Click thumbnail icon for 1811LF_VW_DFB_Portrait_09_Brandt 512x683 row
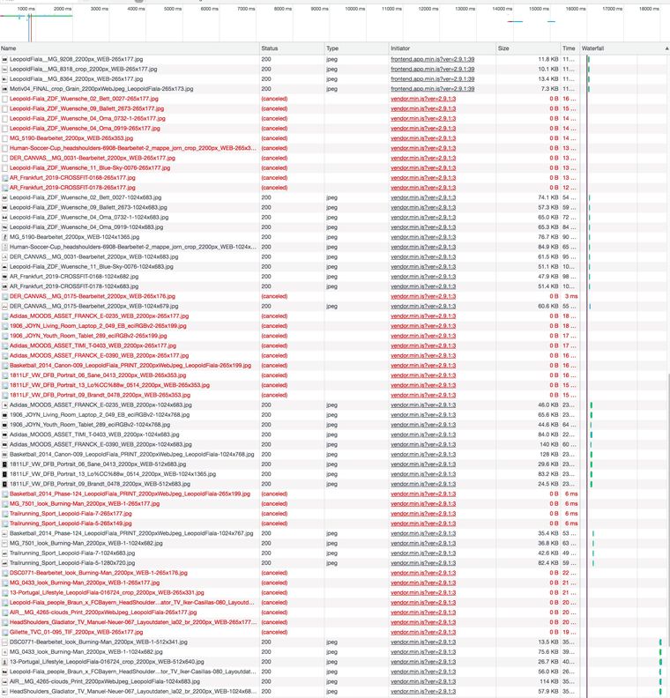Screen dimensions: 670x698 click(4, 484)
